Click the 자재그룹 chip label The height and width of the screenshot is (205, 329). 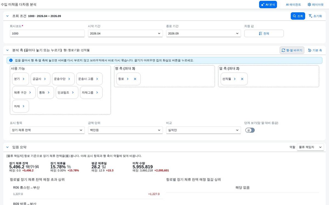click(88, 92)
